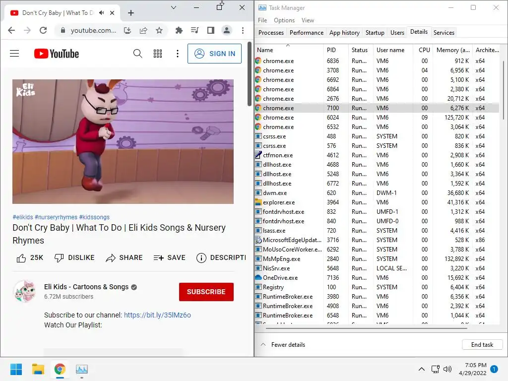Screen dimensions: 508x381
Task: Open Chrome profile avatar
Action: 226,30
